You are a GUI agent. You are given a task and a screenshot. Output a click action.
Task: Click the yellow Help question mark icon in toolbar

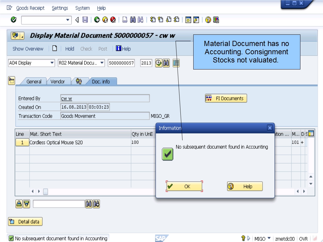208,20
